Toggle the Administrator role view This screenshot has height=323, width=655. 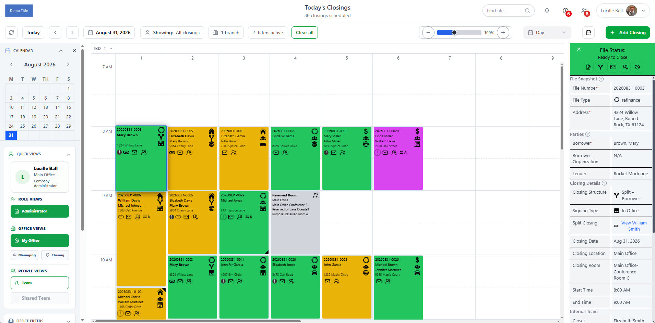pos(40,211)
